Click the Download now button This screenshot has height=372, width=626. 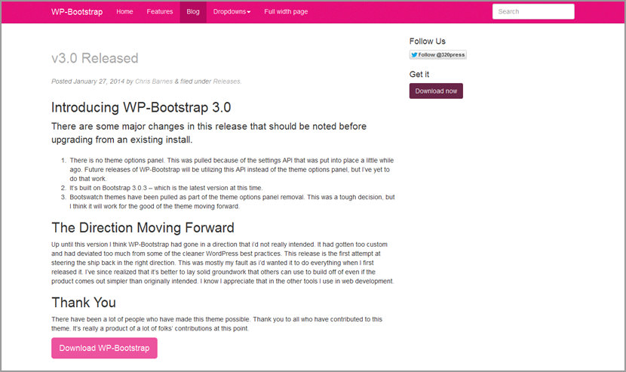coord(436,91)
